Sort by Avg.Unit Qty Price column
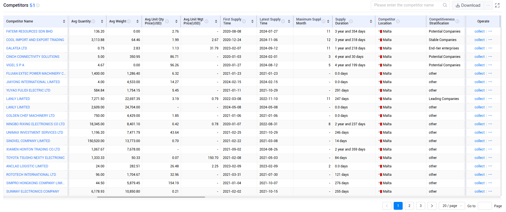The height and width of the screenshot is (212, 506). (x=176, y=21)
